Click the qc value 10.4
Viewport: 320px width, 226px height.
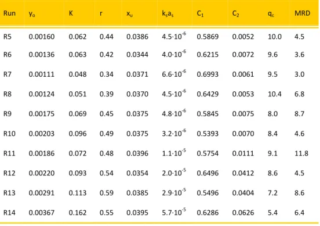[275, 94]
